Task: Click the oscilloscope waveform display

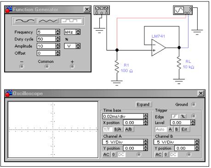Action: pos(53,129)
